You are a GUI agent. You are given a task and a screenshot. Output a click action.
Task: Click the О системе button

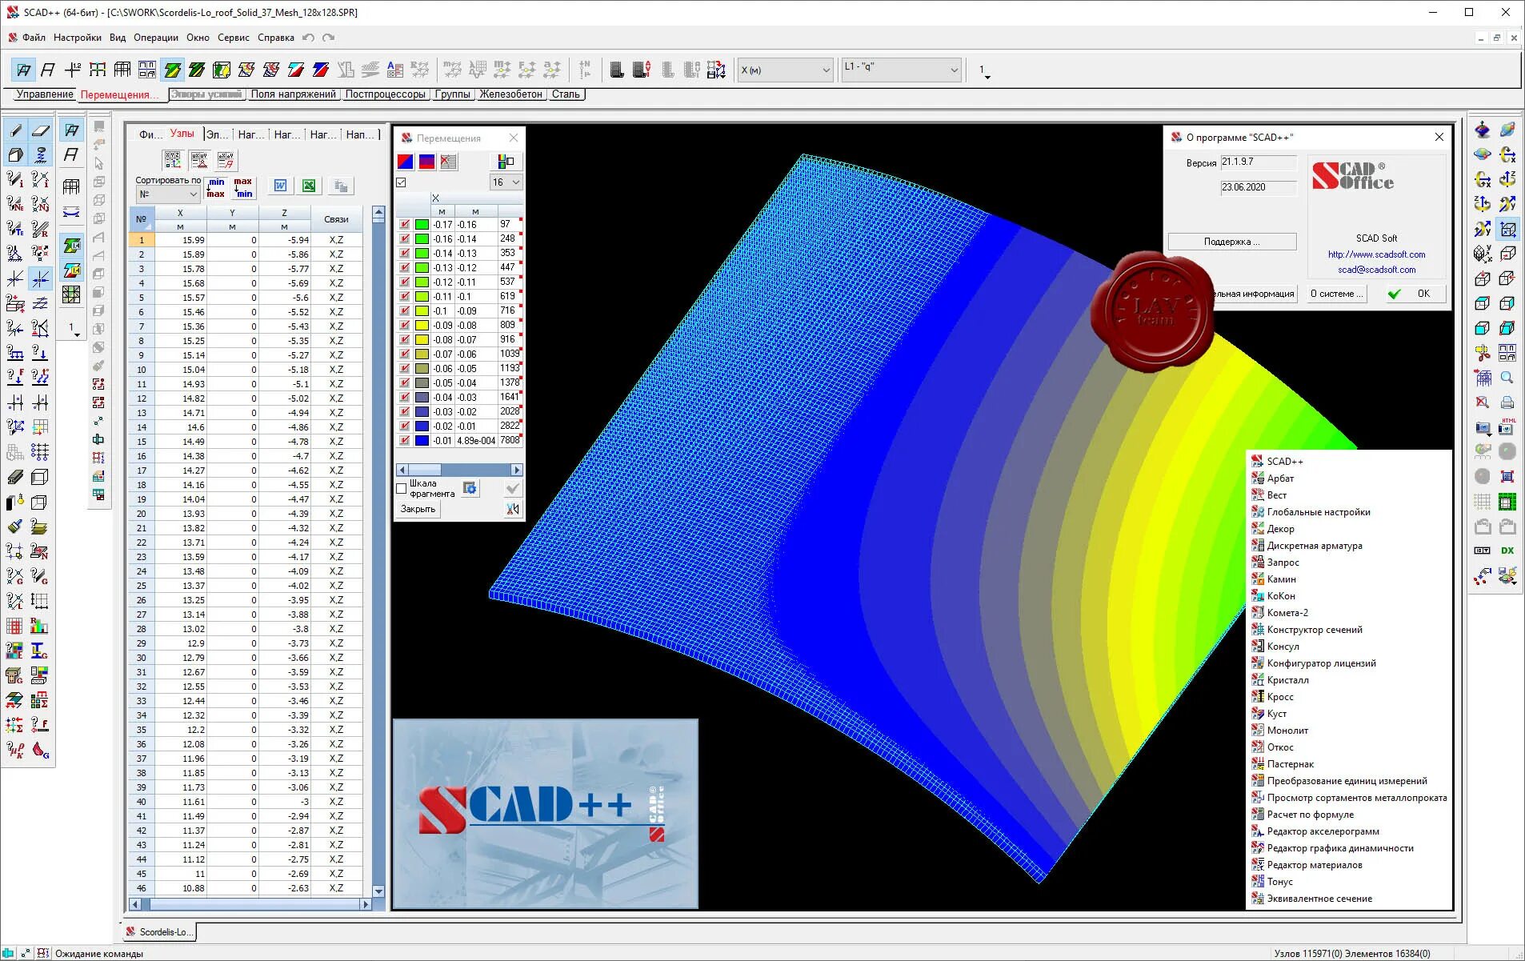tap(1335, 294)
